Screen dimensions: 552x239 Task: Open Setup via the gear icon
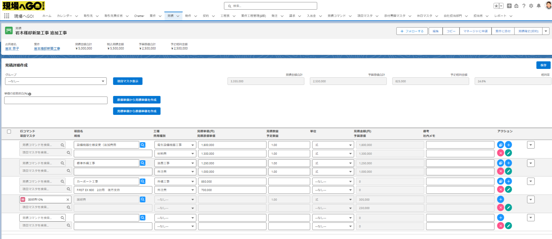(531, 6)
